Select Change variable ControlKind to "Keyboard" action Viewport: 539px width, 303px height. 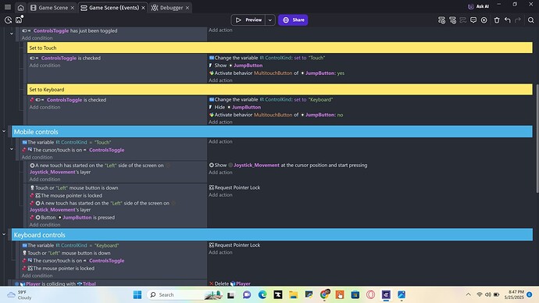coord(271,100)
